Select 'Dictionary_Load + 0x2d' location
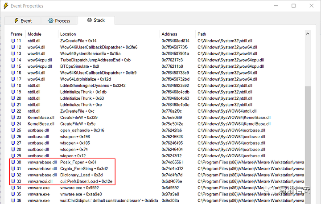 tap(81, 175)
